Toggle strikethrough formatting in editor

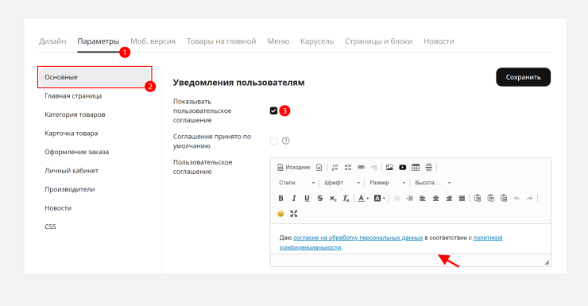(x=320, y=199)
